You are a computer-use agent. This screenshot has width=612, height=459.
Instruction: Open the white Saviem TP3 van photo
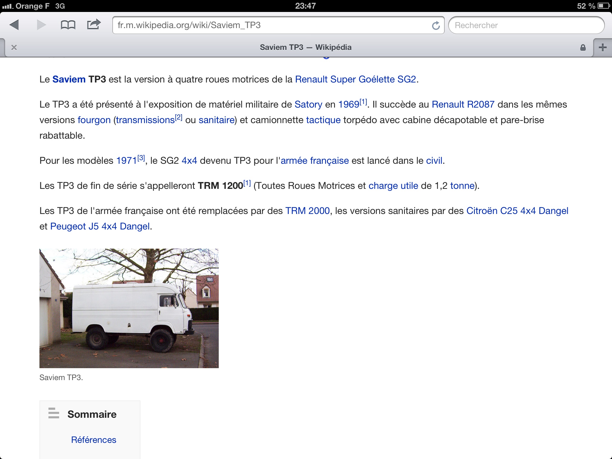click(129, 308)
